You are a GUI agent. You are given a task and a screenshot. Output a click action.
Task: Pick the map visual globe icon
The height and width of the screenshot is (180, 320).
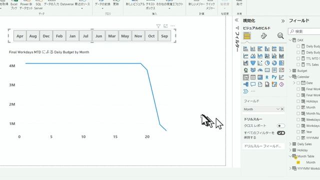pos(245,70)
